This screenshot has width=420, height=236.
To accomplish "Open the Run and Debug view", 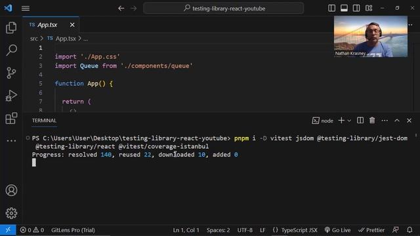I will pyautogui.click(x=11, y=96).
